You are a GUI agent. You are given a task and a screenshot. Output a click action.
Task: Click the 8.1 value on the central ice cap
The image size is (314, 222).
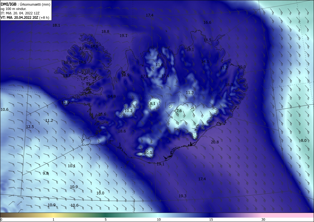pos(152,103)
